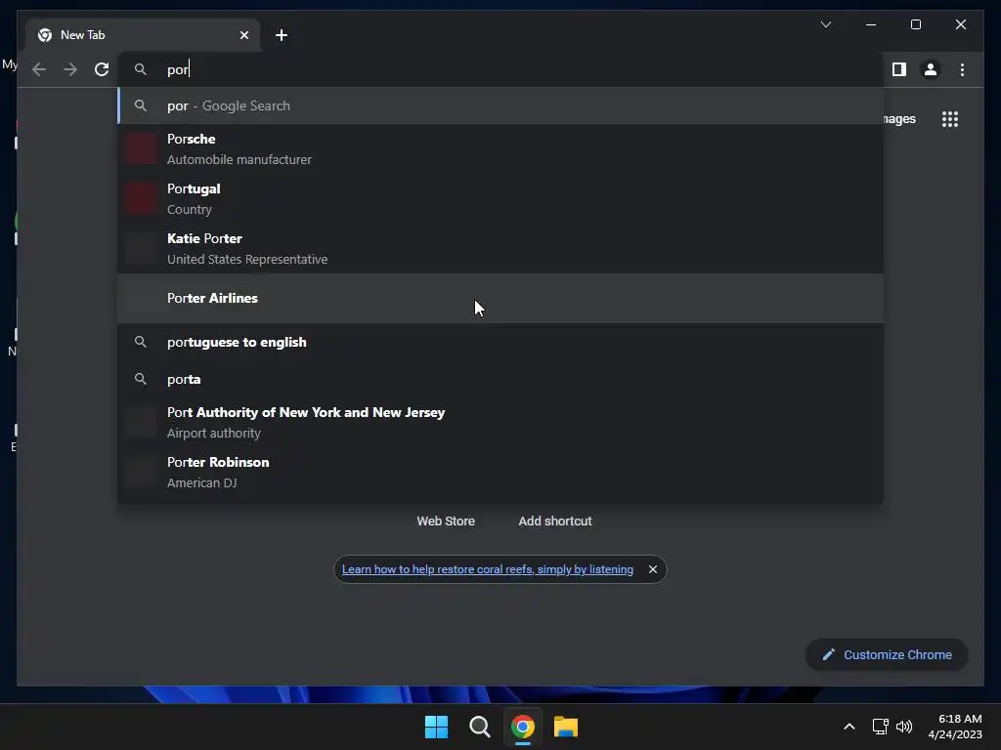Select Port Authority of New York suggestion

click(500, 422)
